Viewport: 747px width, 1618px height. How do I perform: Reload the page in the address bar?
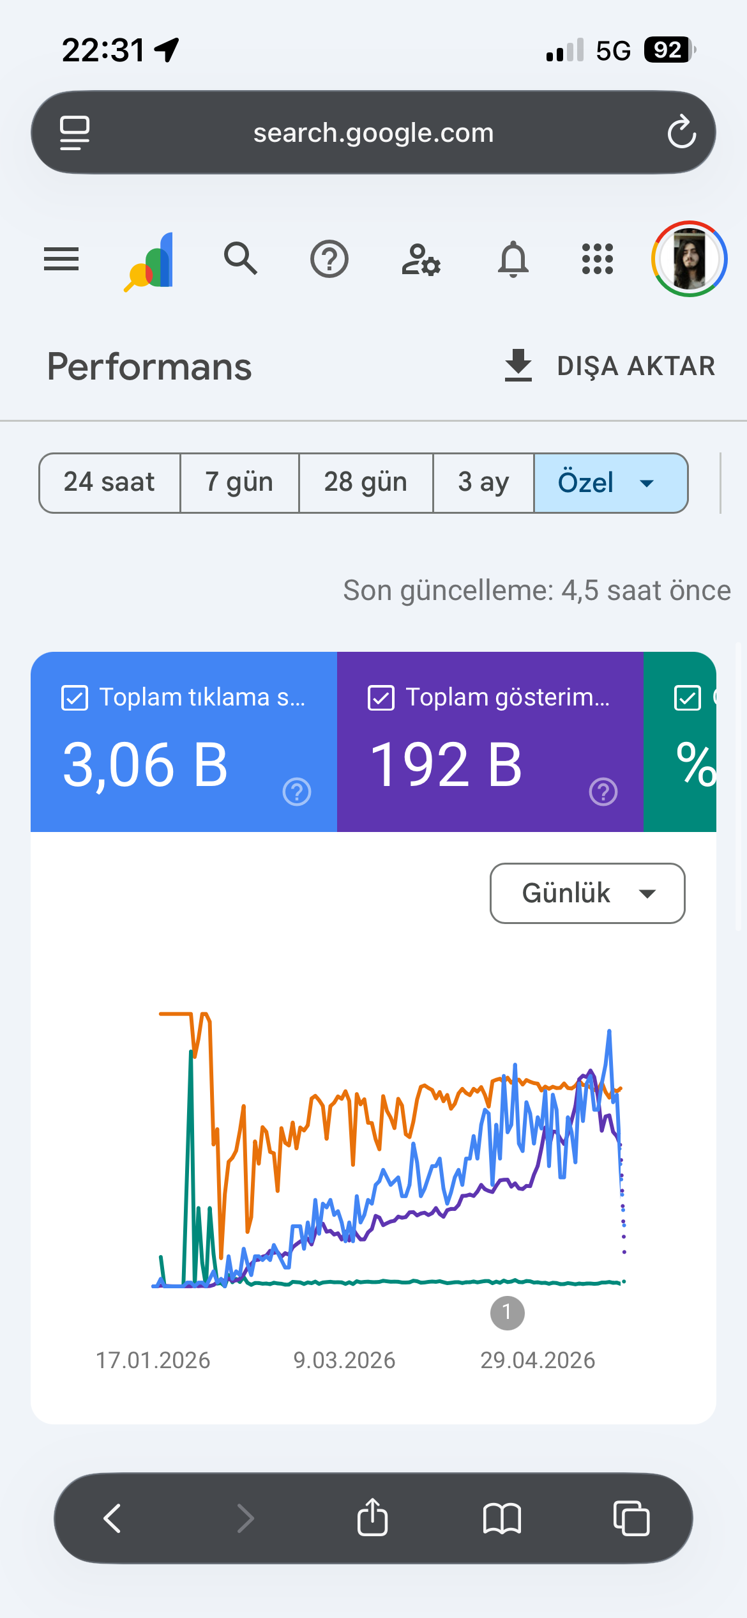point(681,132)
